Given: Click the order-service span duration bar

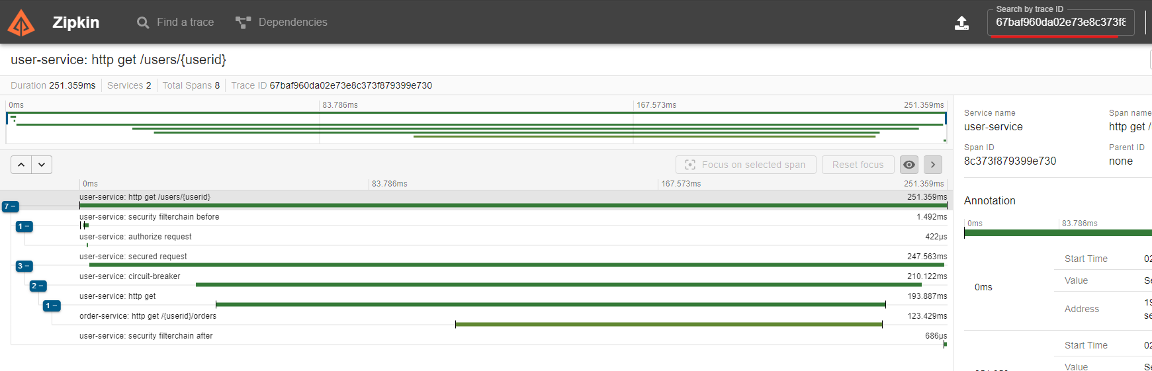Looking at the screenshot, I should click(669, 324).
